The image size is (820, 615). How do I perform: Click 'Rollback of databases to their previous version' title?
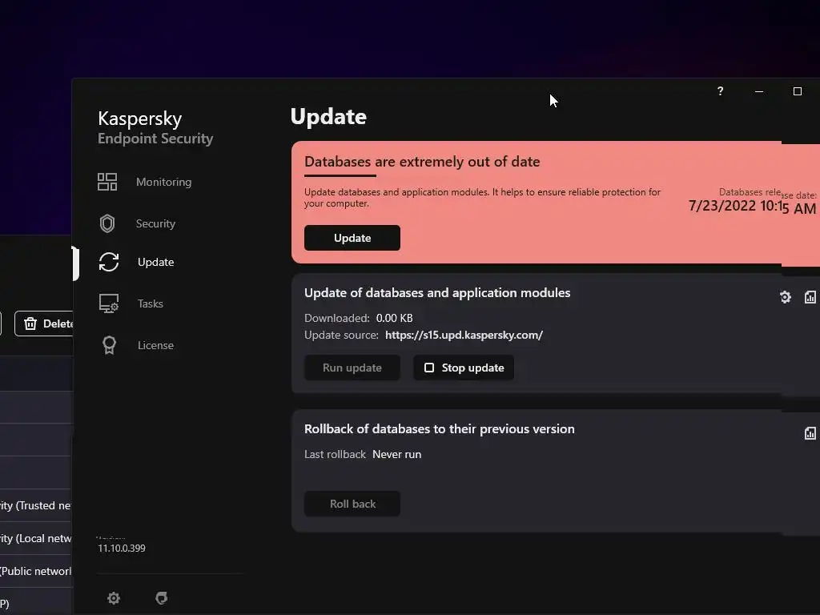pyautogui.click(x=440, y=429)
